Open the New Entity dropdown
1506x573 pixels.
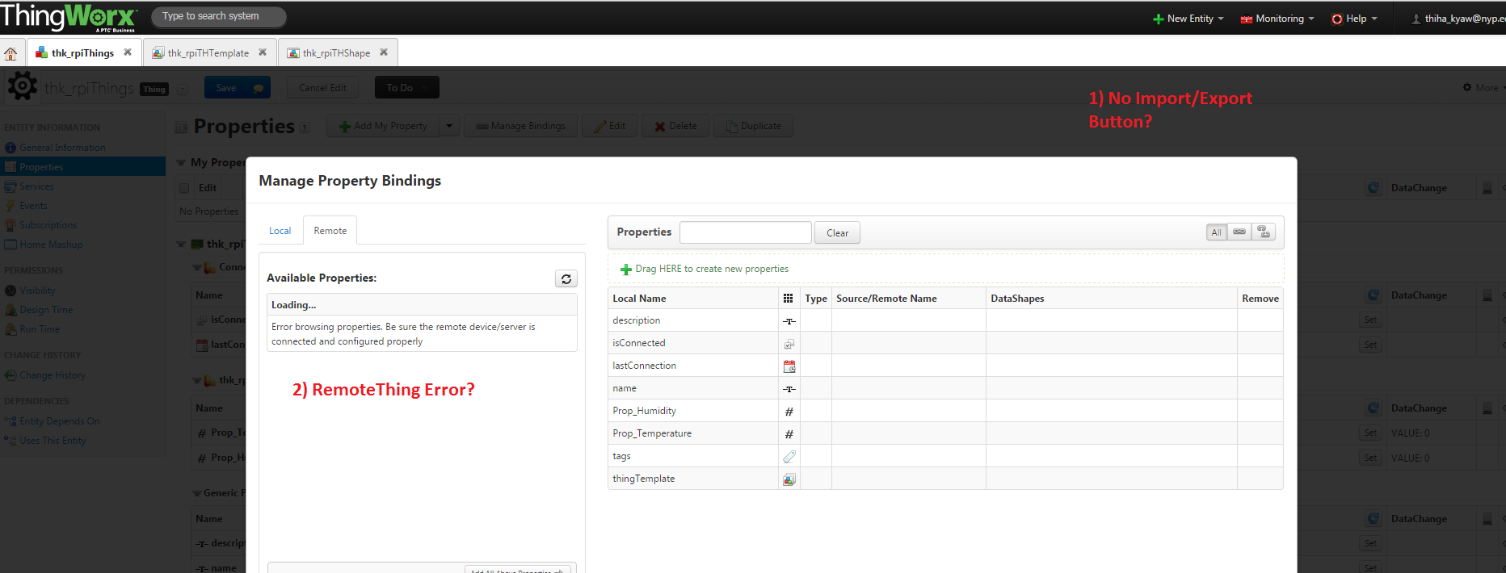point(1188,19)
